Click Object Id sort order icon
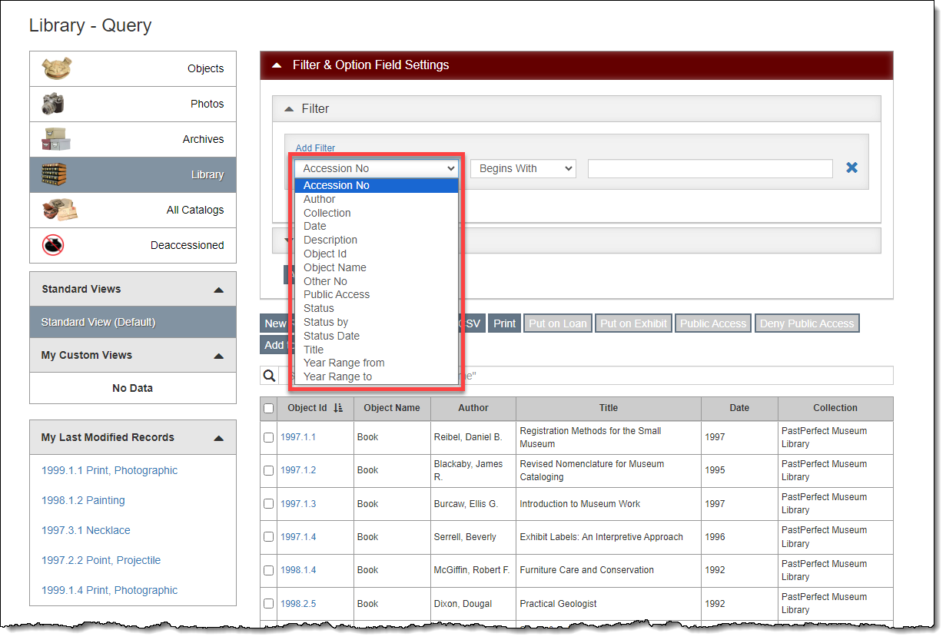This screenshot has height=640, width=946. [339, 408]
